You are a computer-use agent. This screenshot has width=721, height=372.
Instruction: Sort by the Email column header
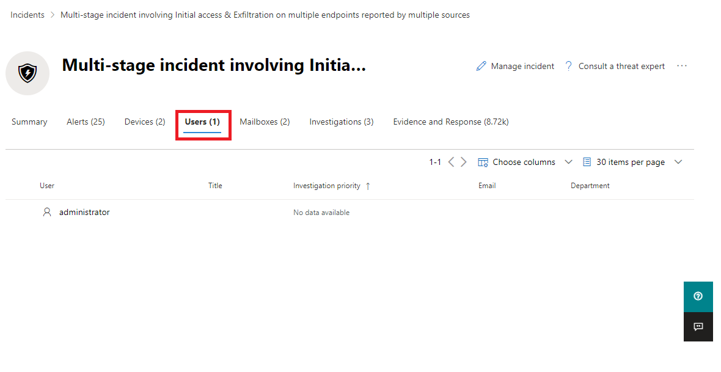pyautogui.click(x=487, y=186)
